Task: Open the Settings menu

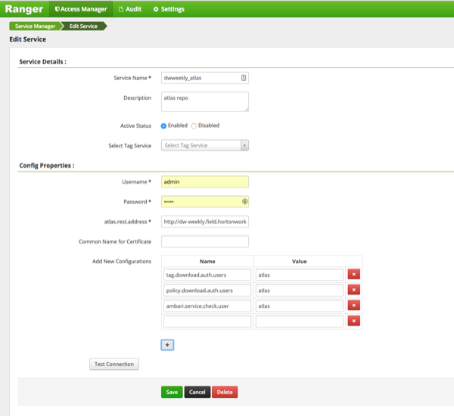Action: tap(169, 9)
